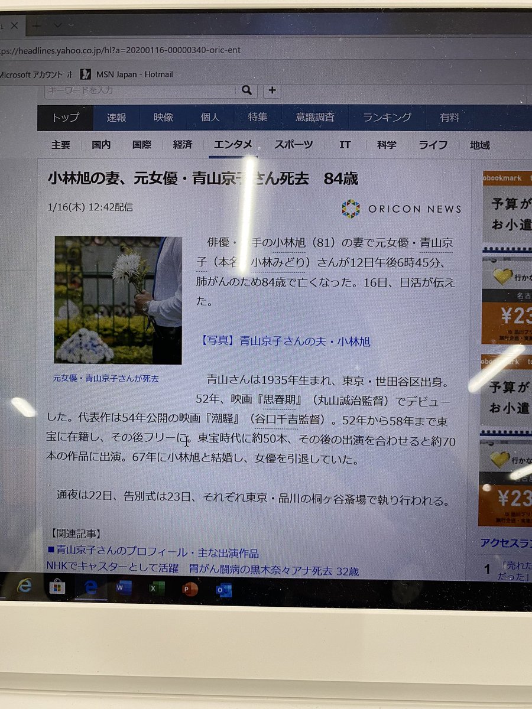Click the article photo with flowers
Screen dimensions: 532x709
point(118,300)
